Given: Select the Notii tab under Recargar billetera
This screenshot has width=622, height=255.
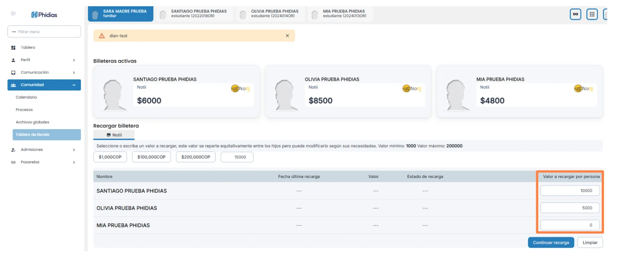Looking at the screenshot, I should 114,135.
